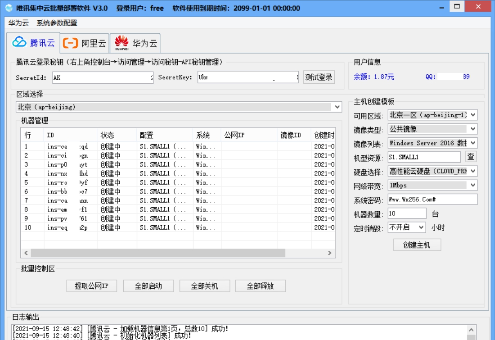Click 测试登录 to test login credentials
Viewport: 495px width, 340px height.
(319, 77)
